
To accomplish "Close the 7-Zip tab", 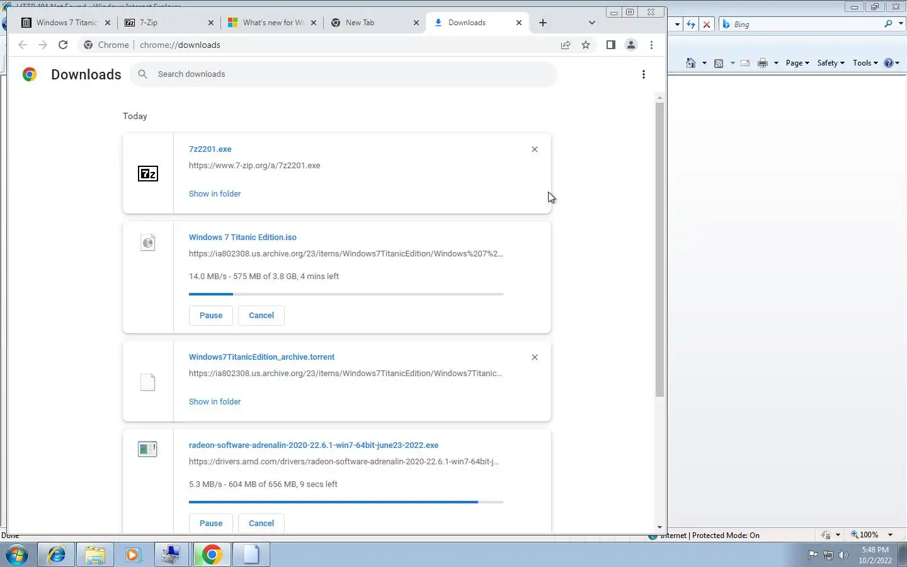I will coord(211,23).
